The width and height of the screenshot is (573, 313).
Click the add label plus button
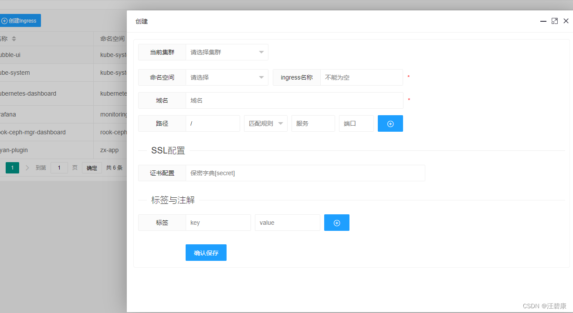click(336, 223)
